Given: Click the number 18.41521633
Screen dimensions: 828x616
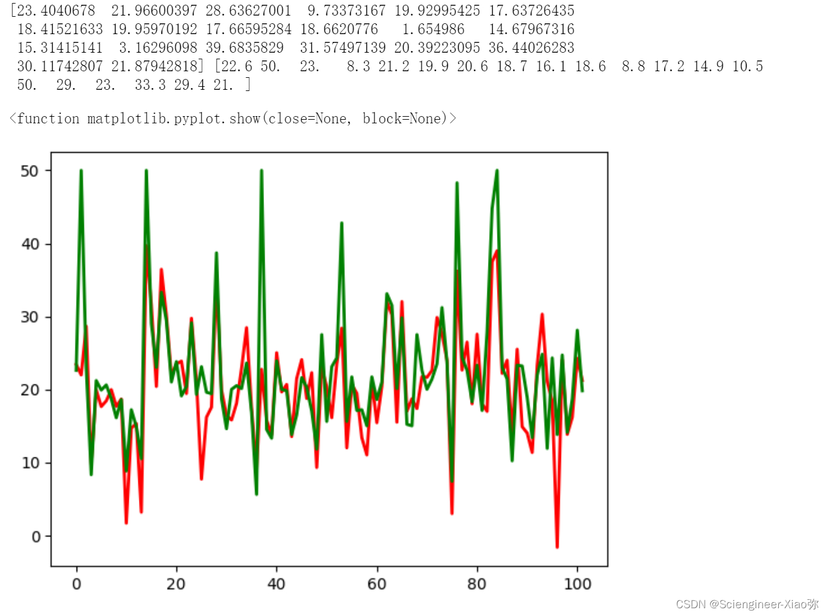Looking at the screenshot, I should pos(60,29).
